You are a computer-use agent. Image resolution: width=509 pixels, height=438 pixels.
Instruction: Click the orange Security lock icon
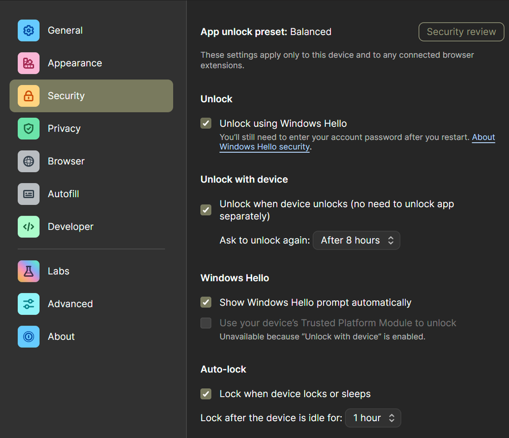tap(29, 96)
